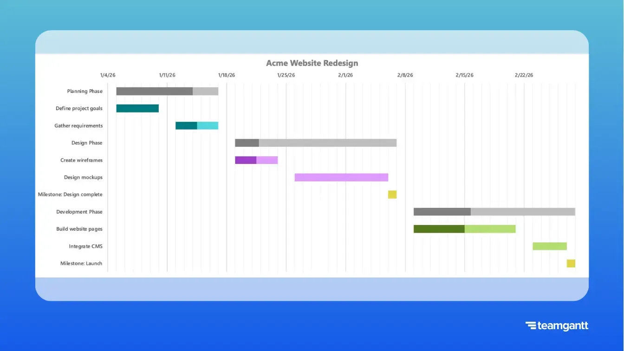Select the Create wireframes label

click(x=82, y=160)
